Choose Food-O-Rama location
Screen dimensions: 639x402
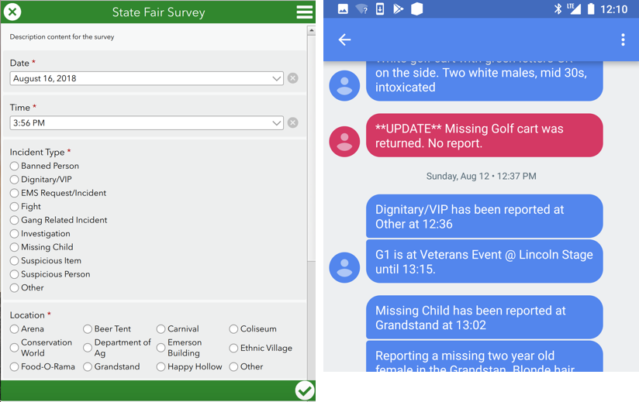pyautogui.click(x=14, y=366)
